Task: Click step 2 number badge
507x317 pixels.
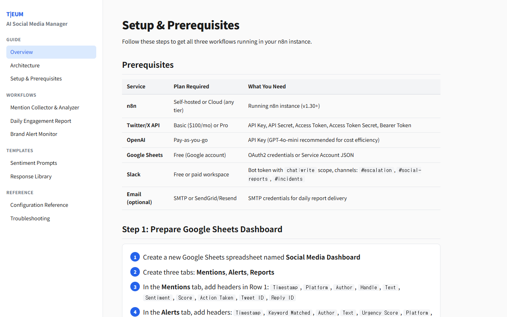Action: (x=135, y=272)
